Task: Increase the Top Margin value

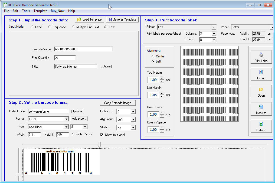Action: (162, 78)
